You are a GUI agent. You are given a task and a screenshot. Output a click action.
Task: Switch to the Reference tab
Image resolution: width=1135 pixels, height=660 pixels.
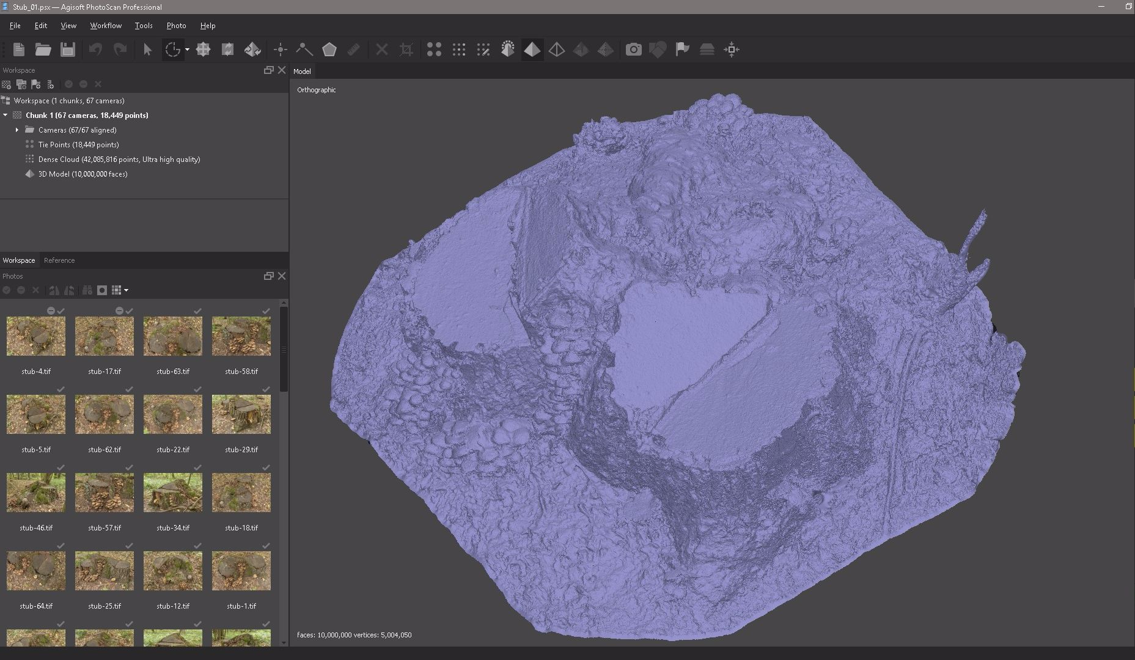click(59, 260)
